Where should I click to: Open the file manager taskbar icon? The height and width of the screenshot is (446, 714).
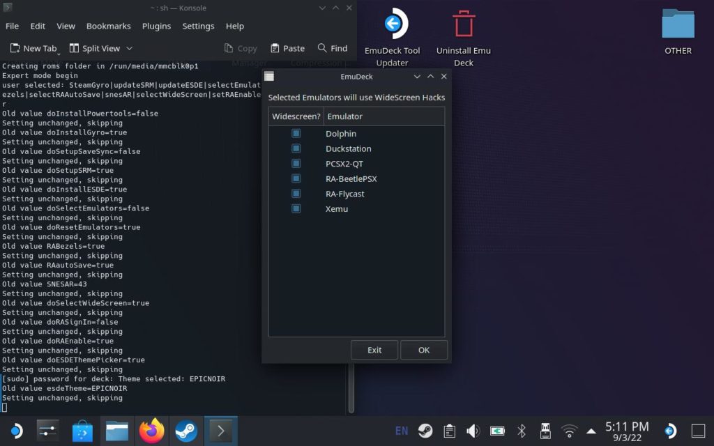(x=117, y=431)
